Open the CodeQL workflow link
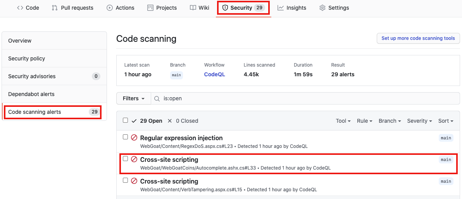This screenshot has height=199, width=462. (x=214, y=74)
